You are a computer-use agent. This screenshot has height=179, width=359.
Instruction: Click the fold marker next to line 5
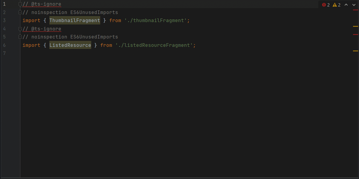click(x=20, y=37)
